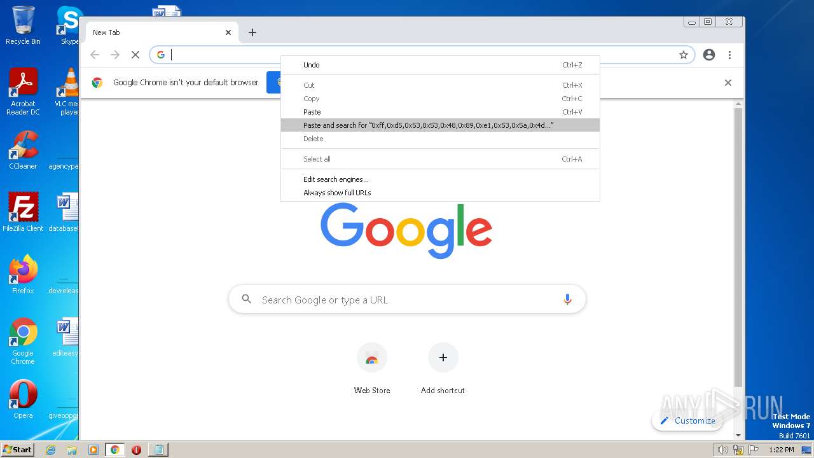Open a new tab with plus button
This screenshot has height=458, width=814.
pyautogui.click(x=252, y=32)
